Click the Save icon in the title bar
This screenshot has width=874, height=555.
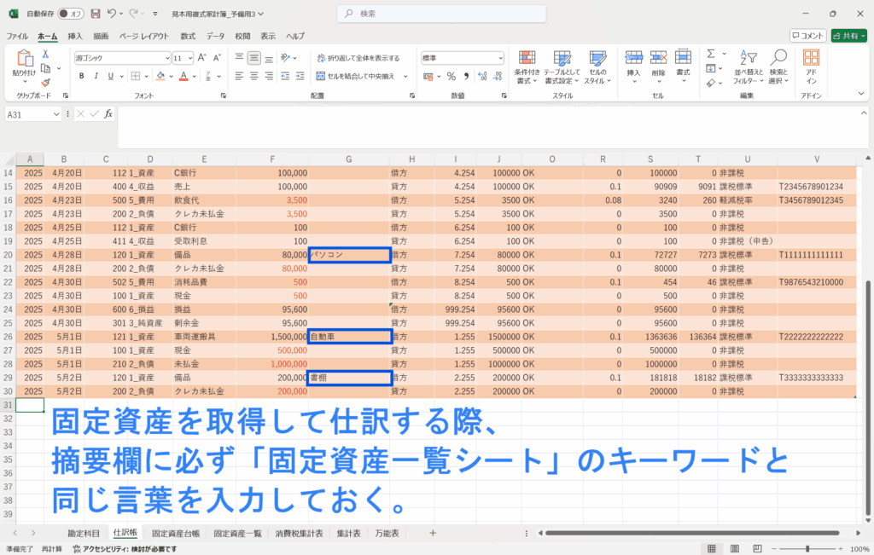click(x=96, y=14)
